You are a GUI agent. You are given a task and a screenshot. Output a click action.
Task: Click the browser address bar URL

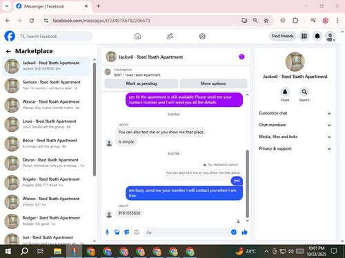point(101,21)
